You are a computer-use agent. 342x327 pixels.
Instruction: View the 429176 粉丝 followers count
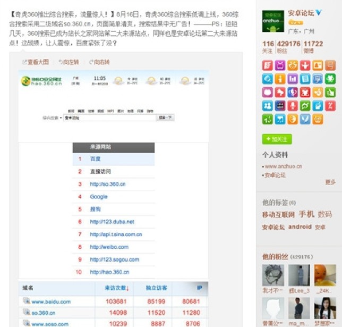coord(289,47)
